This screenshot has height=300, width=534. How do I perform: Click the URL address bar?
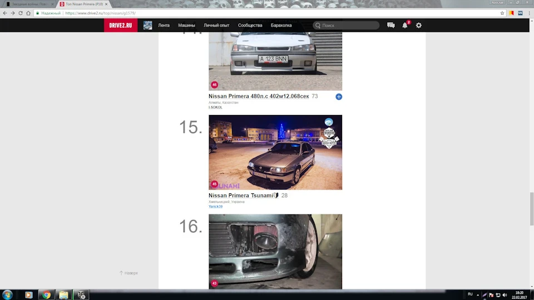click(266, 13)
